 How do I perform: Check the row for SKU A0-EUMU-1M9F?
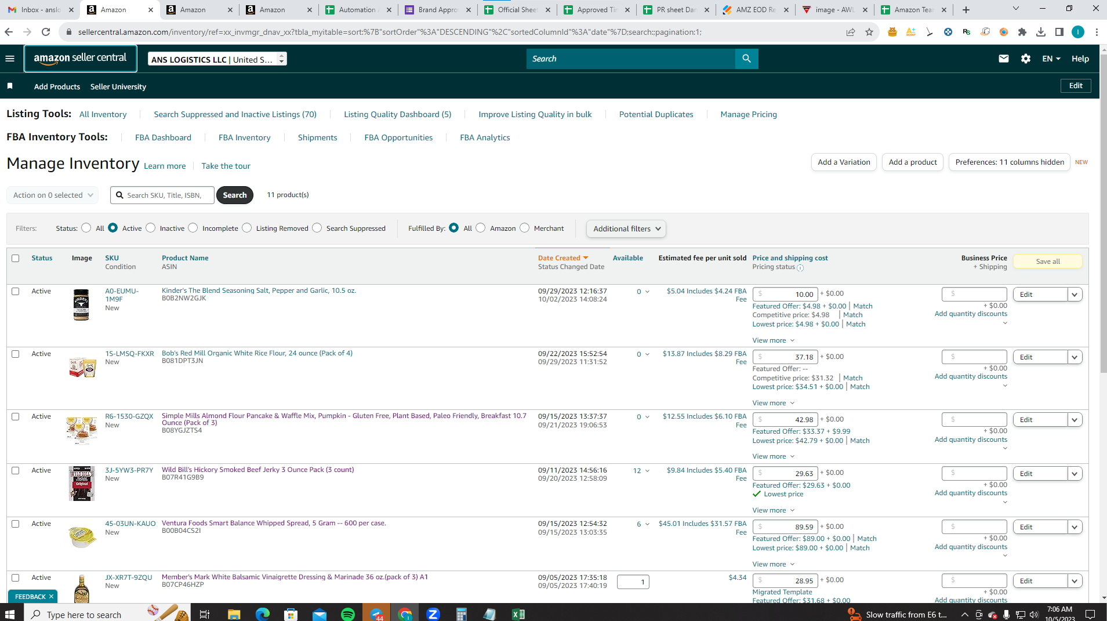(x=16, y=292)
